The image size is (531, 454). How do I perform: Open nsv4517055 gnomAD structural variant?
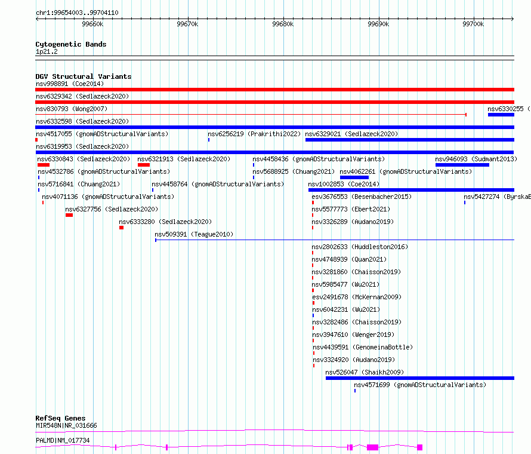pyautogui.click(x=102, y=134)
